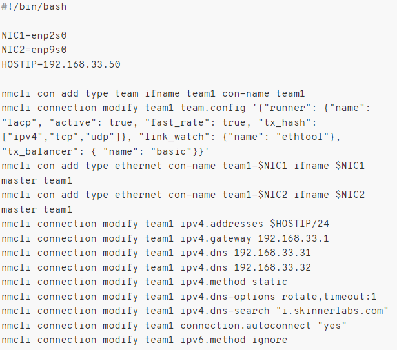Click the ipv4.dns 192.168.33.32 line
The height and width of the screenshot is (350, 397).
[x=156, y=267]
